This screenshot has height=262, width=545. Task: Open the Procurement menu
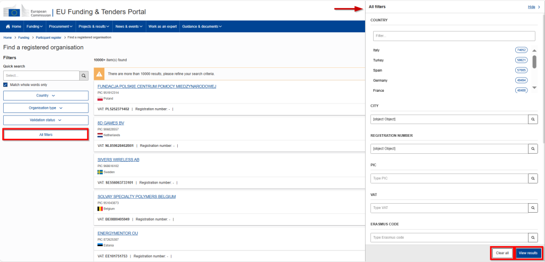click(61, 27)
